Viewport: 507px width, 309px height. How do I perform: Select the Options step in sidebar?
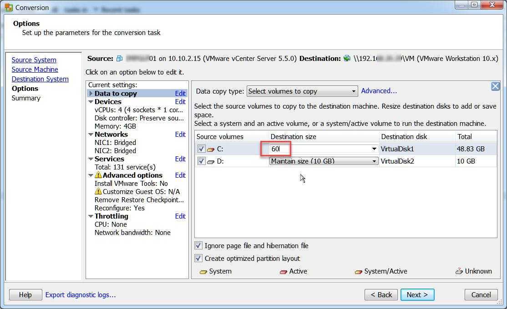tap(25, 89)
